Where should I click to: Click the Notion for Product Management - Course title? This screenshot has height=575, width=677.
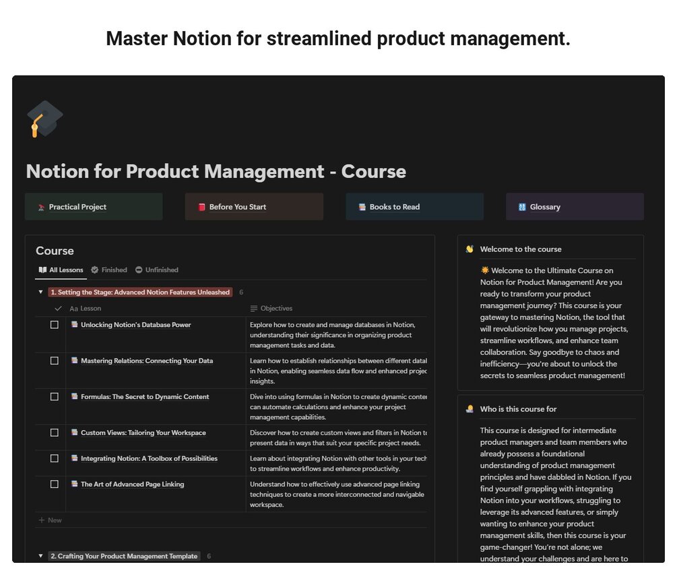(x=216, y=171)
